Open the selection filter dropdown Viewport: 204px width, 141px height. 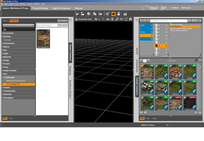(18, 25)
